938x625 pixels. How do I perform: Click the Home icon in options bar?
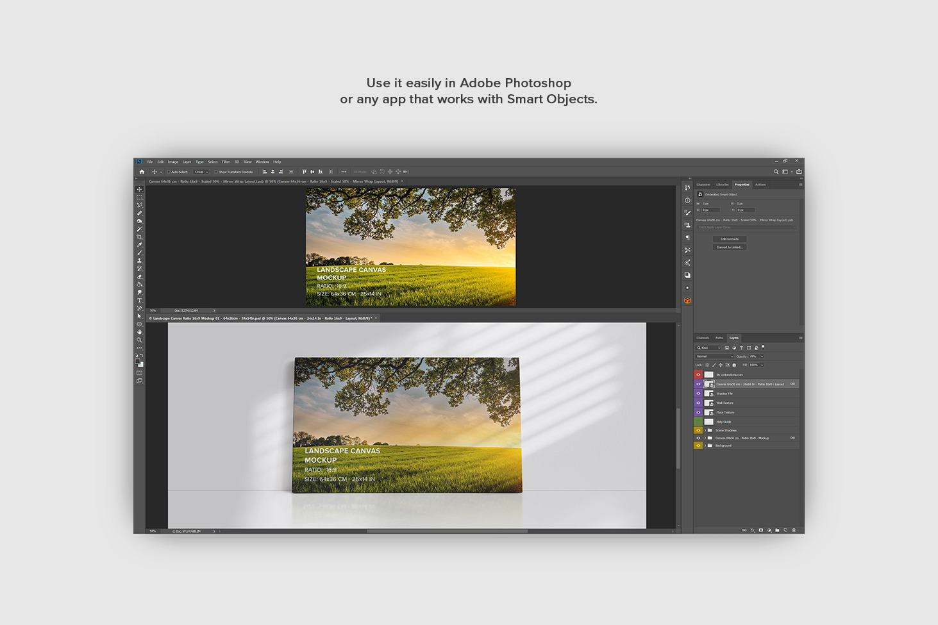[x=142, y=172]
